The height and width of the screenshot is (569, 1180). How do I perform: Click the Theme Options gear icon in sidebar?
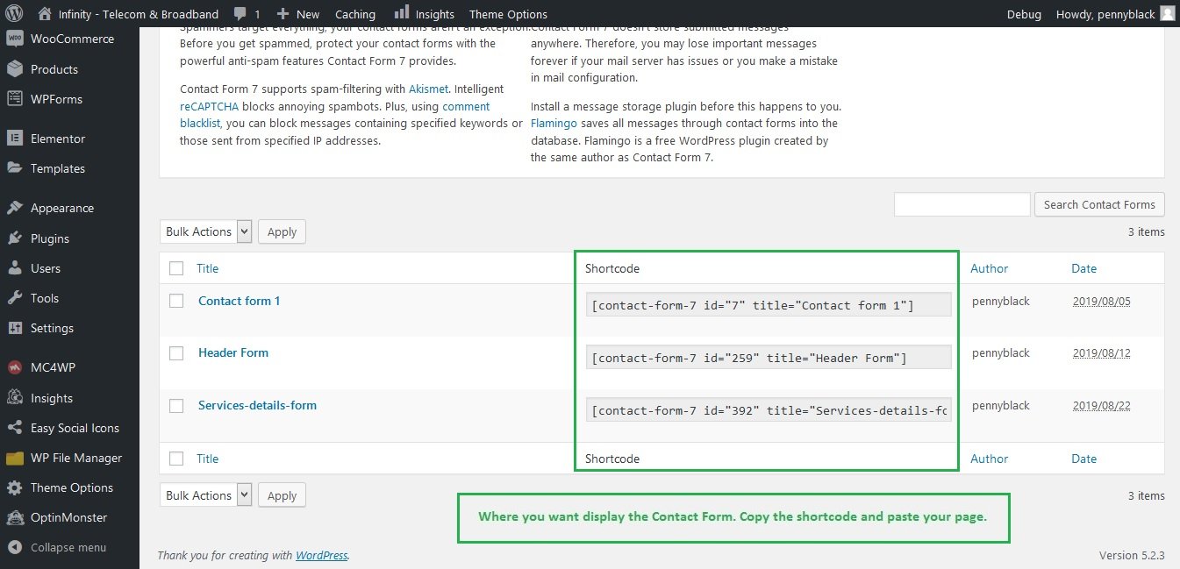[14, 487]
